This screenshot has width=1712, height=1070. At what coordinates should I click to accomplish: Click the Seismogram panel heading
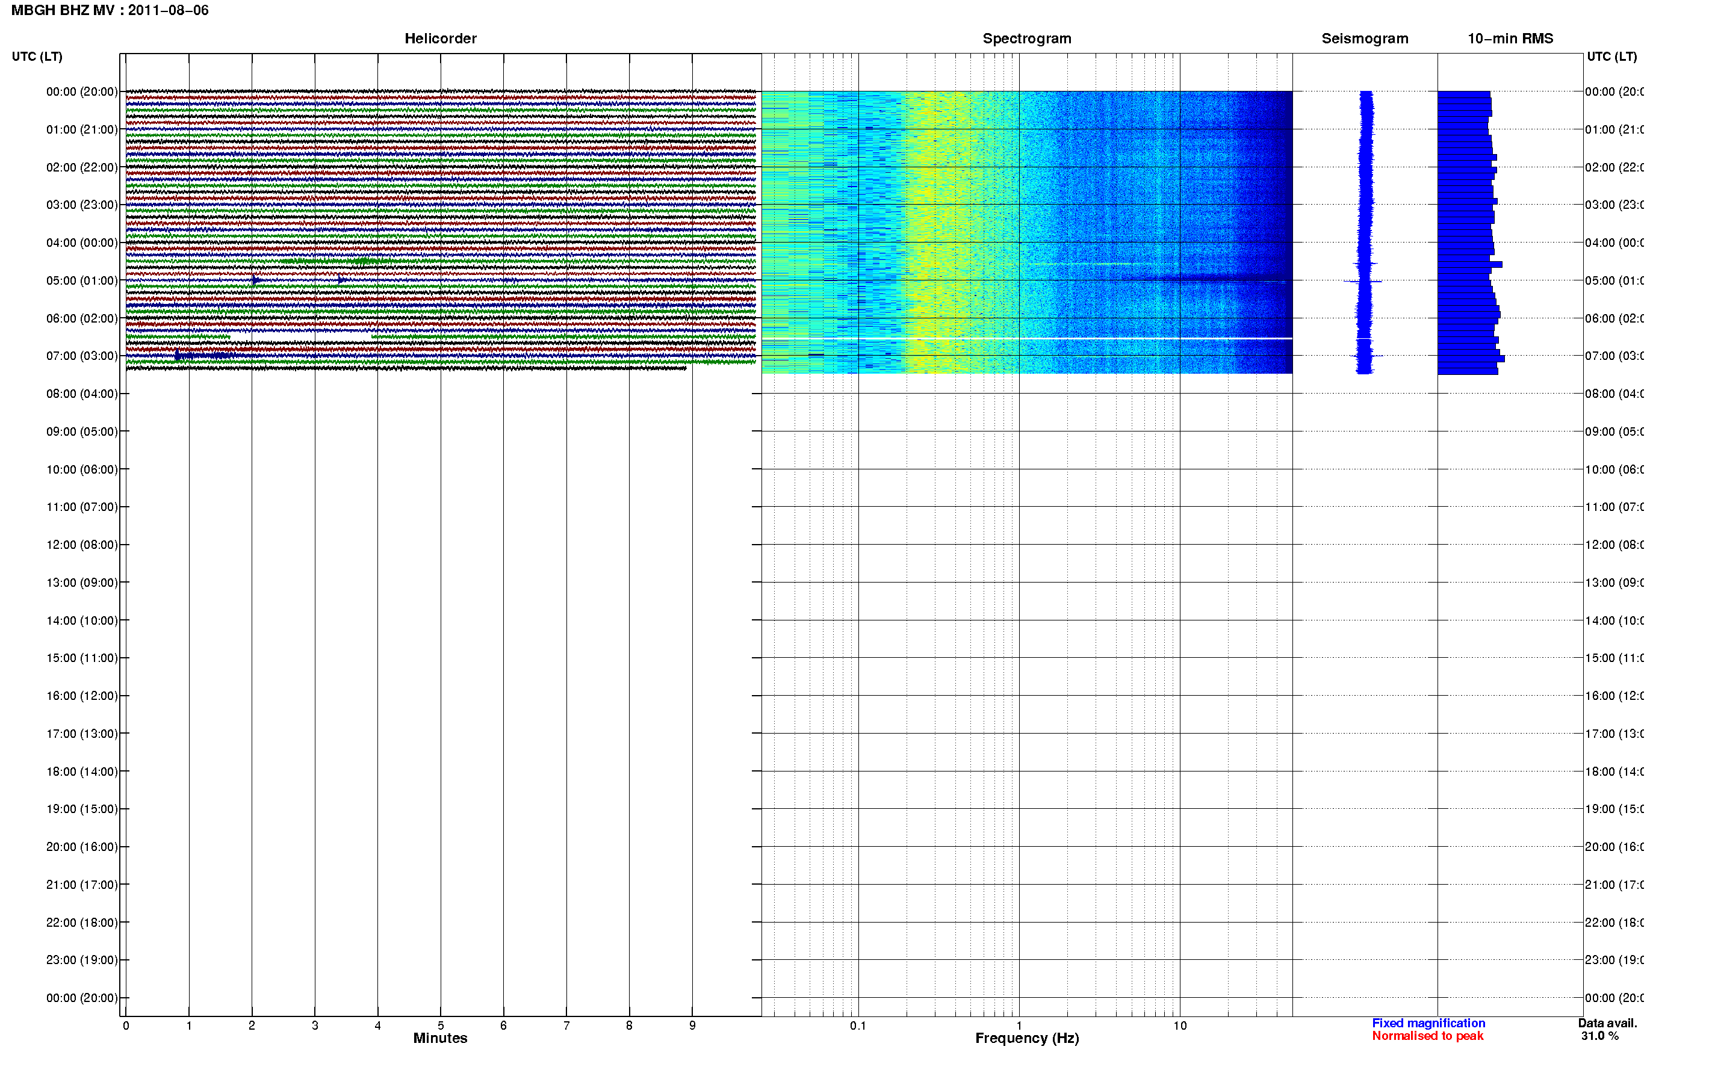[x=1365, y=39]
